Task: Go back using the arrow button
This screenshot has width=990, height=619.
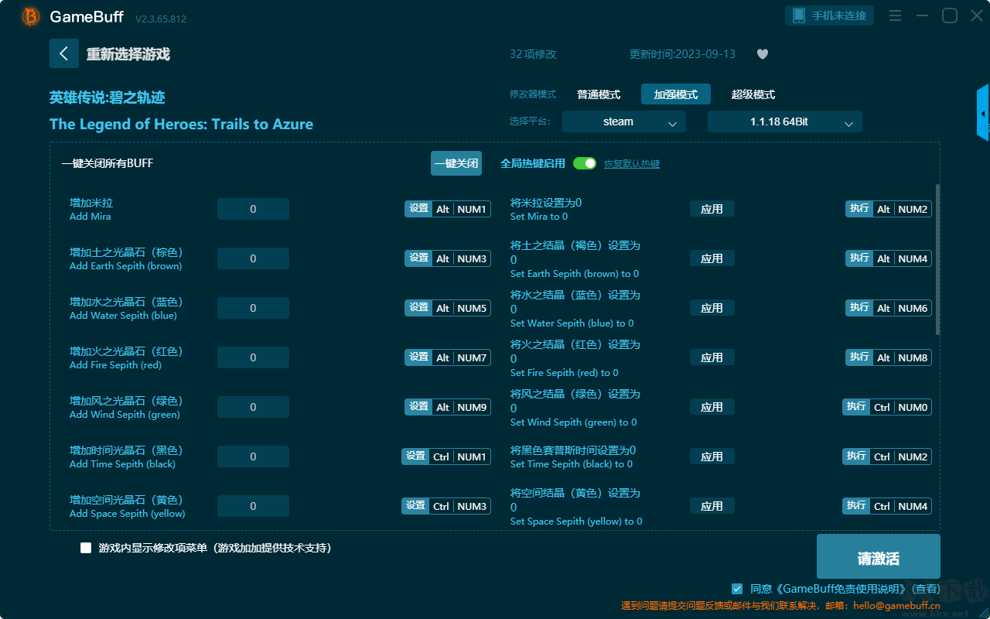Action: pyautogui.click(x=64, y=53)
